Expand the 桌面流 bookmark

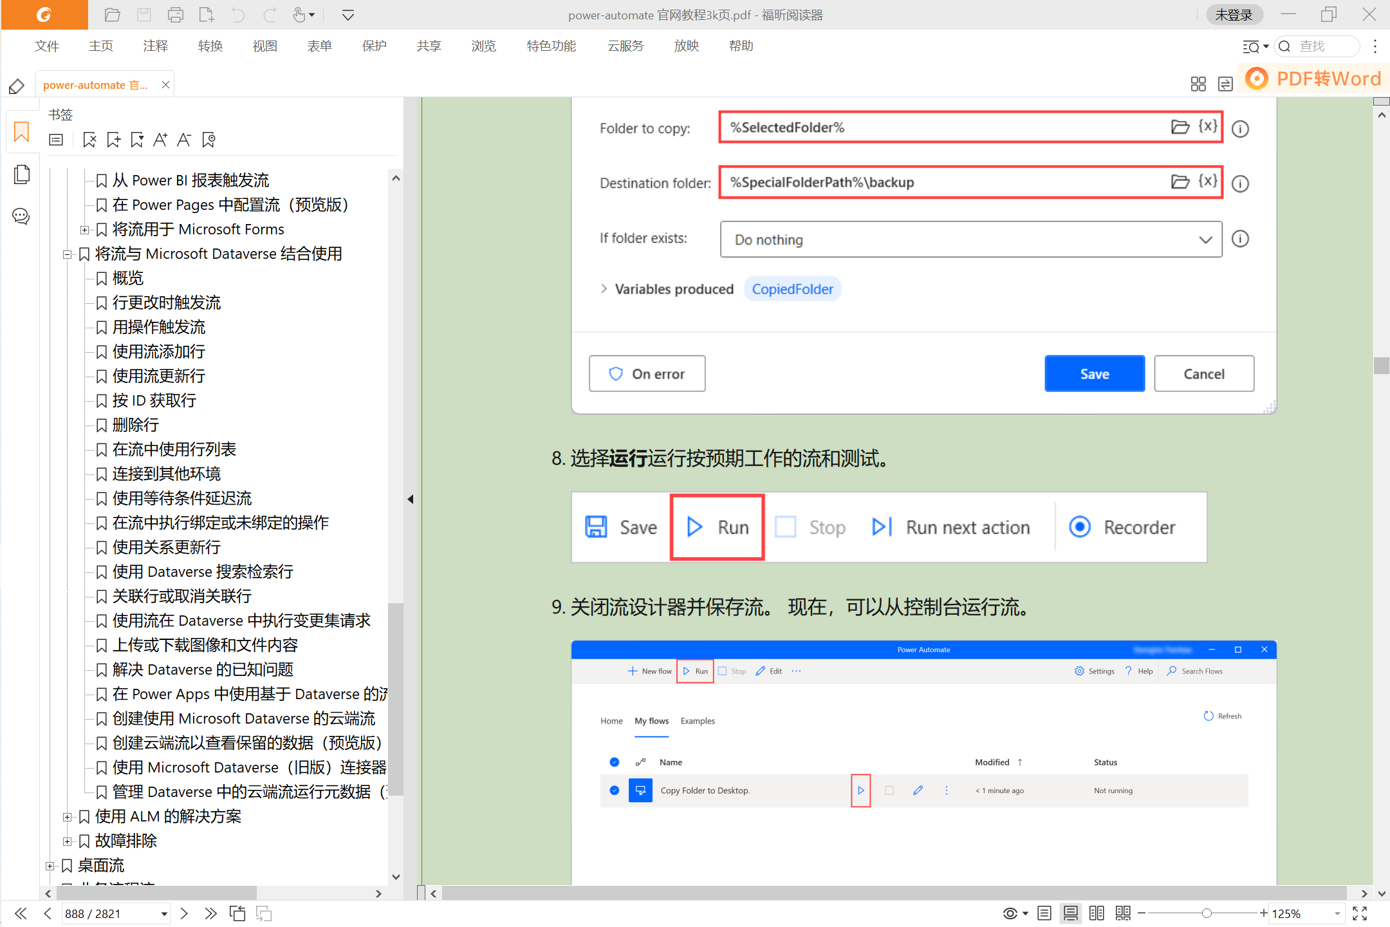tap(50, 866)
